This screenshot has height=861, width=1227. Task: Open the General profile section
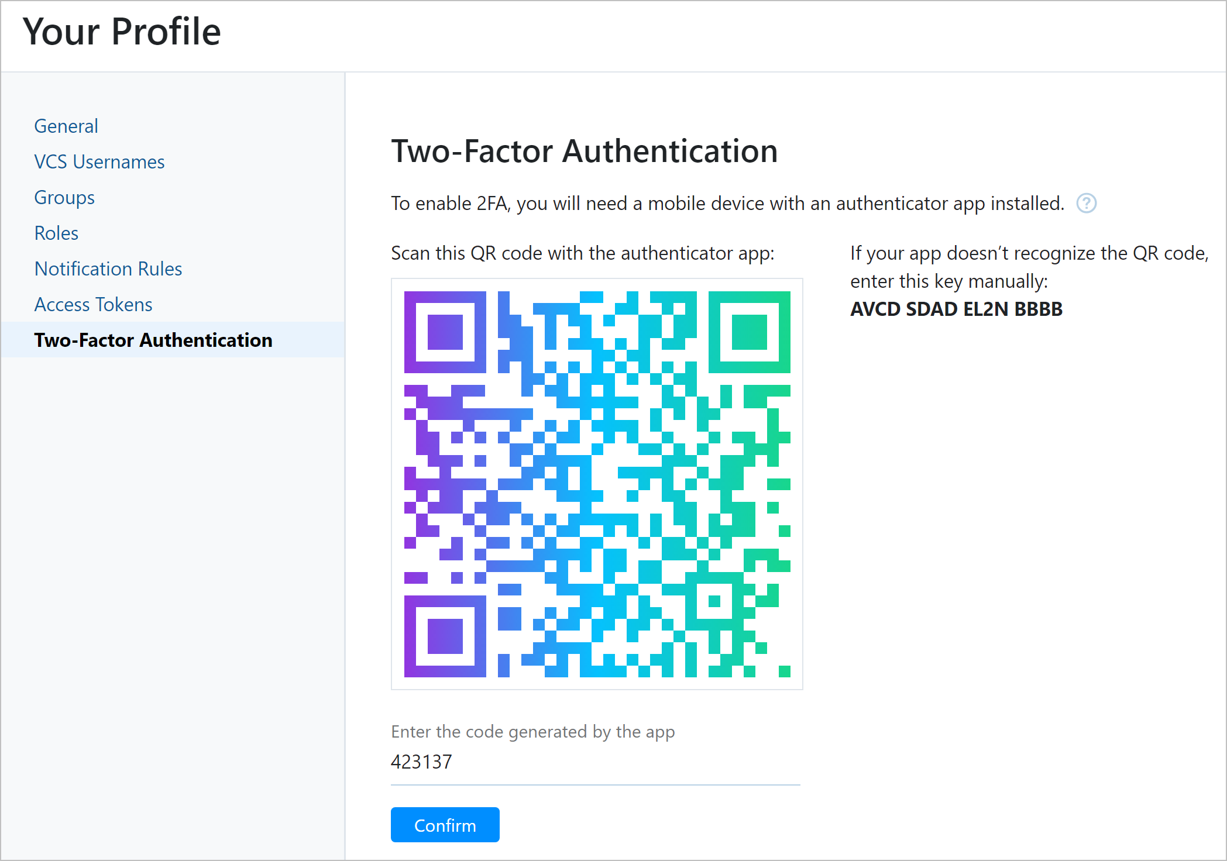pos(66,126)
